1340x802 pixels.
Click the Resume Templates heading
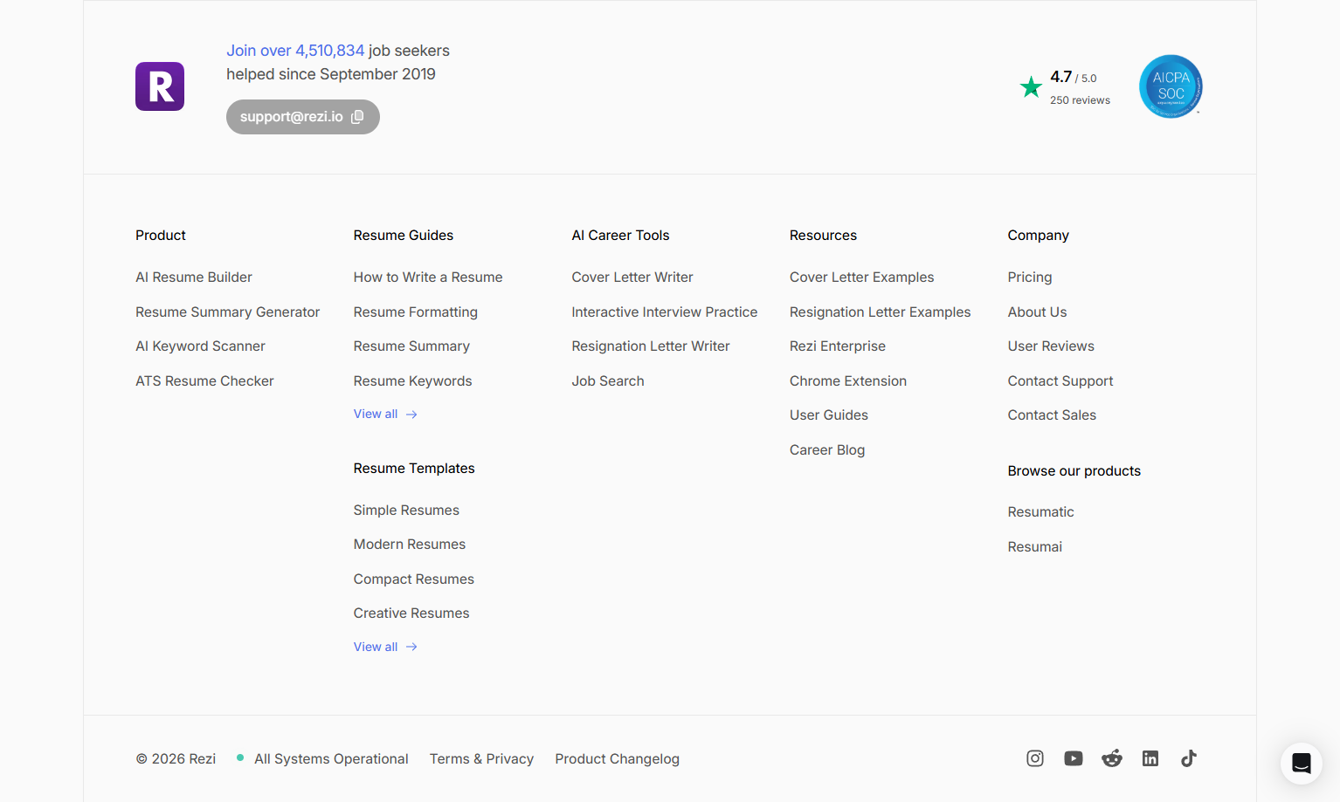click(414, 468)
